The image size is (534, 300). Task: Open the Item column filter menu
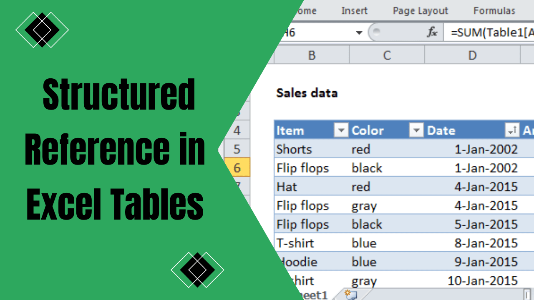click(341, 130)
